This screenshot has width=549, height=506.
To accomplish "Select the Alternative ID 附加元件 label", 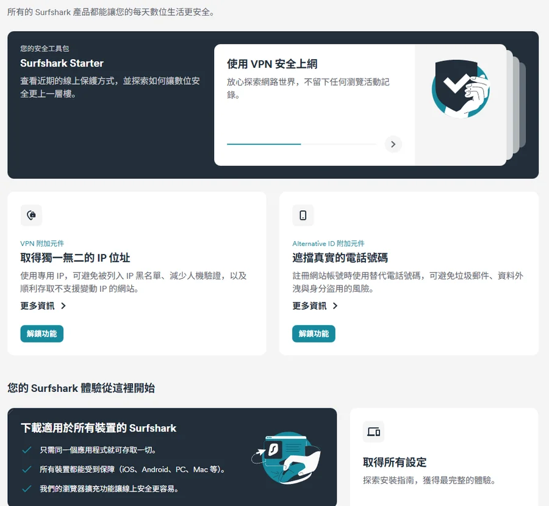I will pyautogui.click(x=328, y=244).
